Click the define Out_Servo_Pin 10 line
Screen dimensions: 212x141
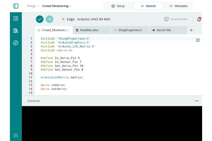pos(62,66)
